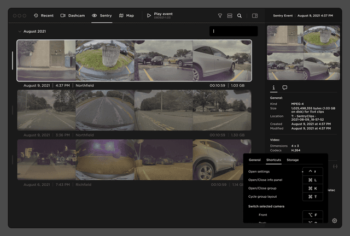Click the settings gear icon
350x236 pixels.
tap(334, 221)
